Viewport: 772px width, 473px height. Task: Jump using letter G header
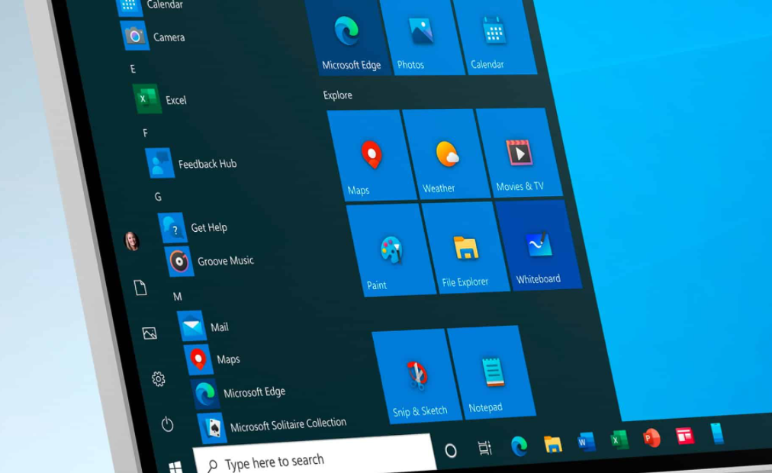click(x=158, y=197)
